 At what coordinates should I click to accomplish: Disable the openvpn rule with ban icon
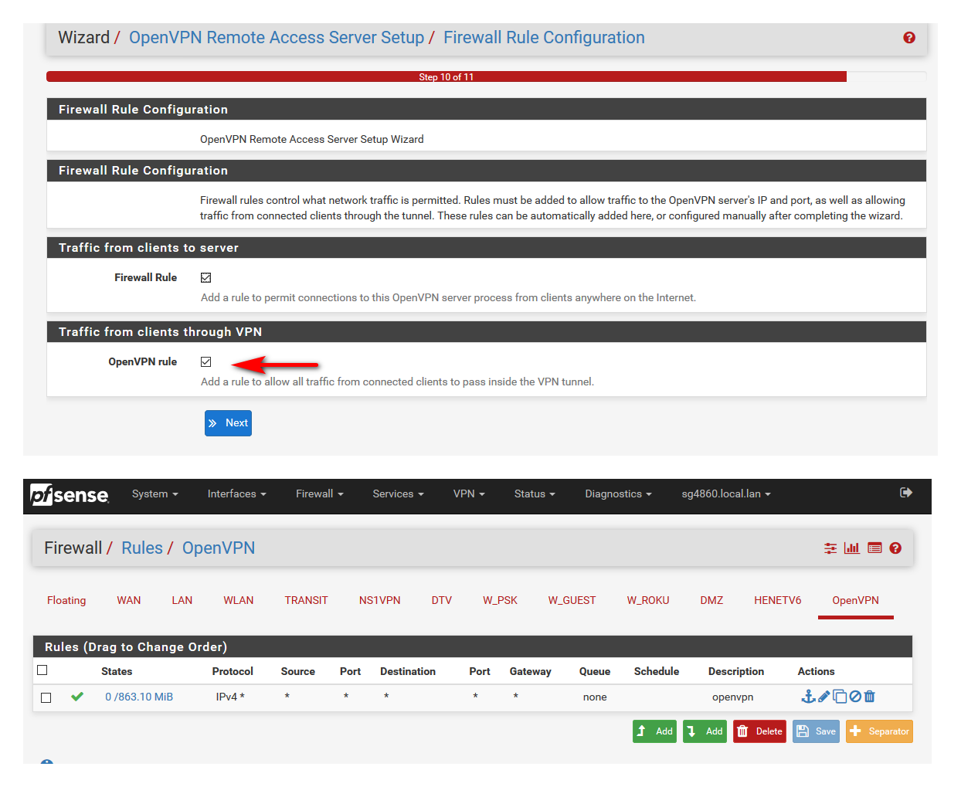click(855, 697)
